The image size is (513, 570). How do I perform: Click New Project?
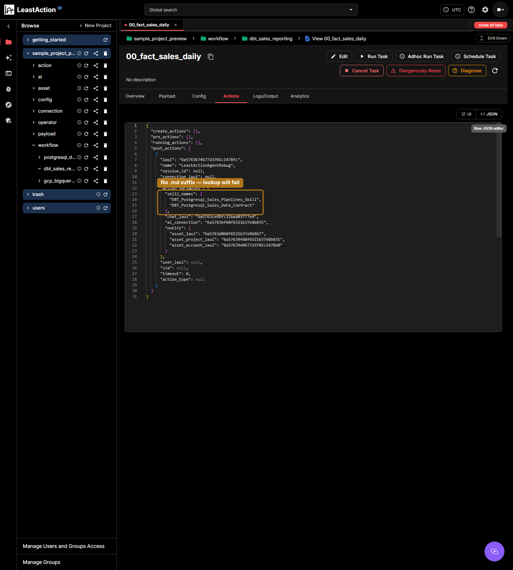(x=95, y=26)
